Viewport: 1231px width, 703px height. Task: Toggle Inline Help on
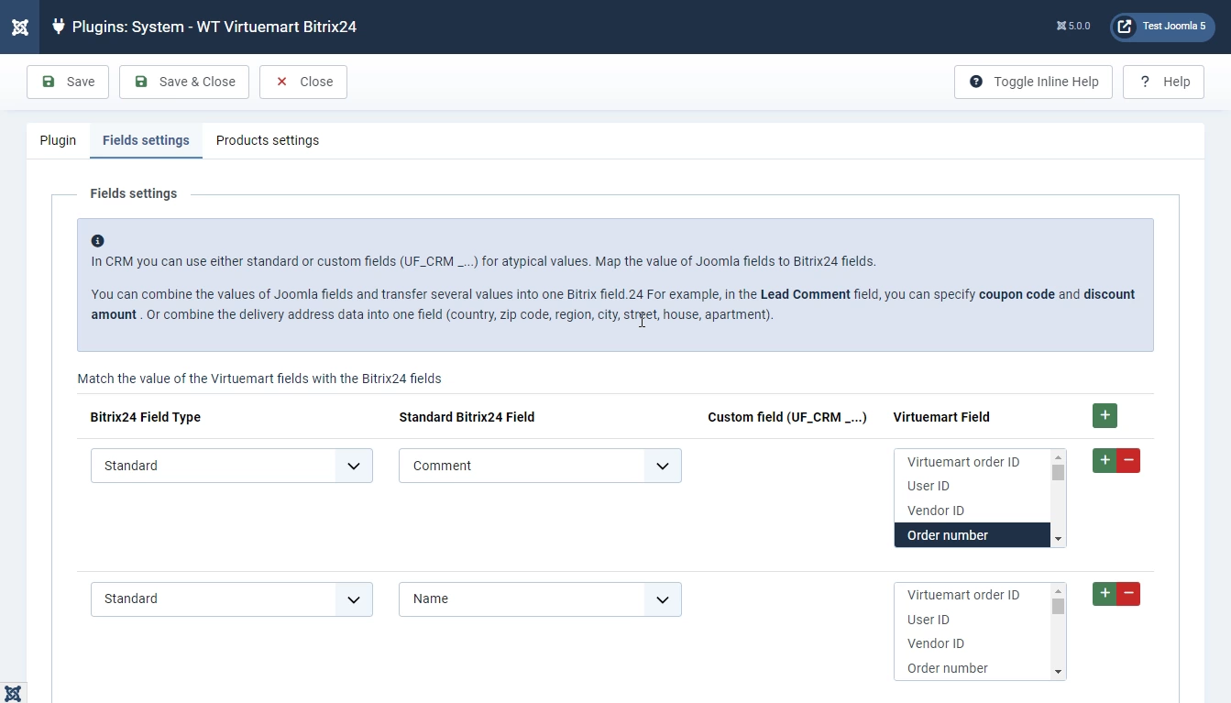point(1033,82)
